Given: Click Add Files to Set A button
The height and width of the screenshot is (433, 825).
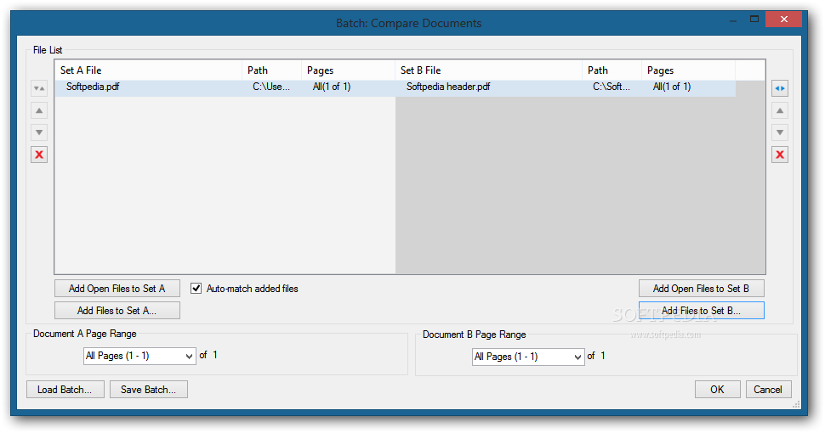Looking at the screenshot, I should (117, 311).
